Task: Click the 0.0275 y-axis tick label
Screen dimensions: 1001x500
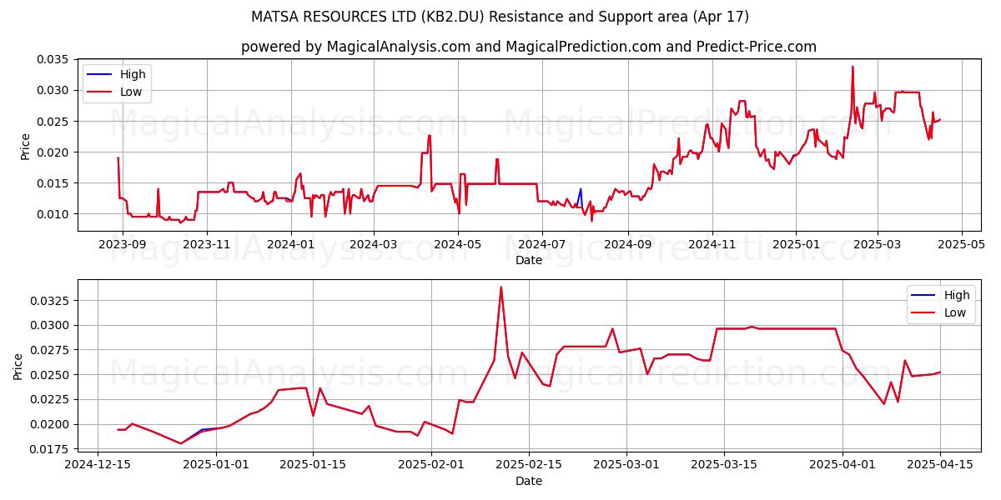Action: coord(52,350)
